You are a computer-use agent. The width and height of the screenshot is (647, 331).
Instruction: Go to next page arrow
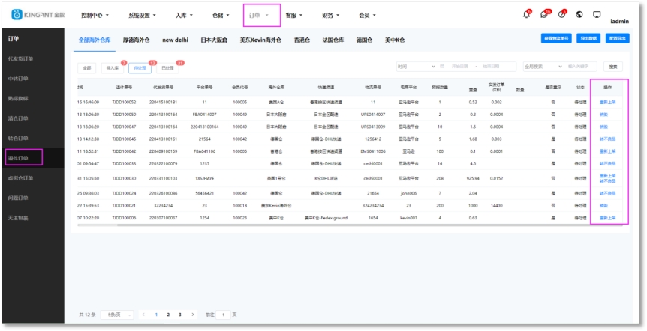click(191, 315)
